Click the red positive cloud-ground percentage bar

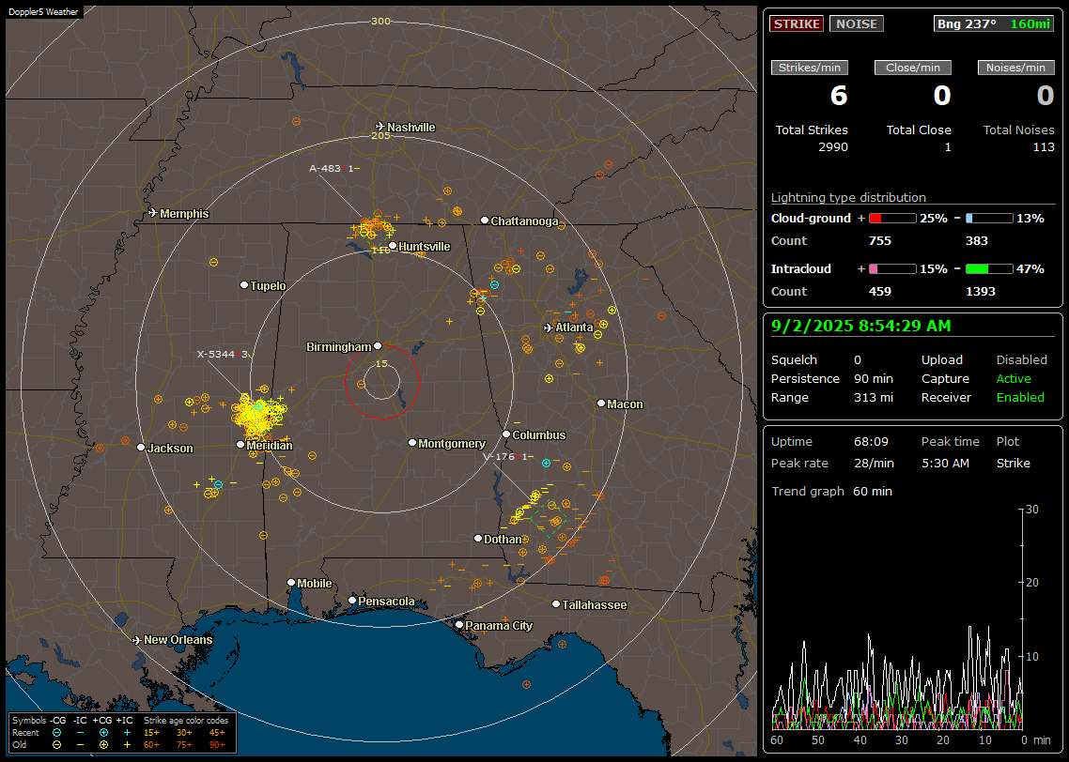tap(892, 219)
